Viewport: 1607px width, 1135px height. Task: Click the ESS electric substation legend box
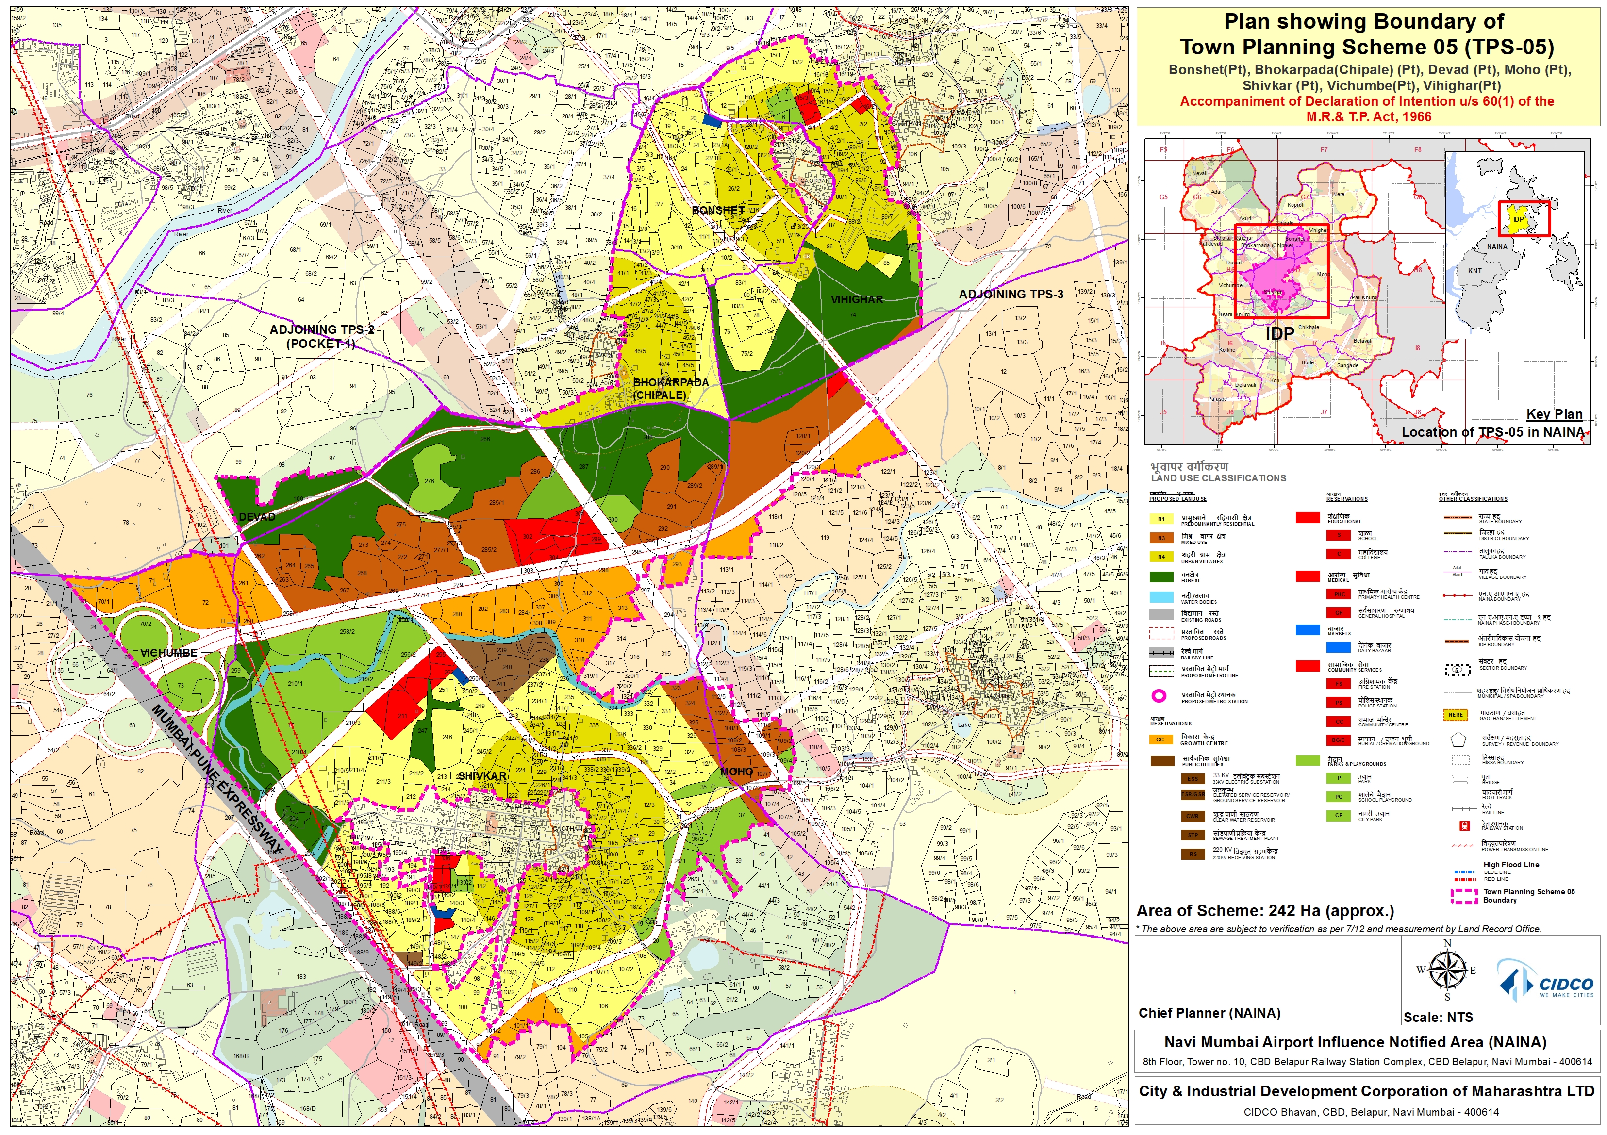click(x=1193, y=778)
